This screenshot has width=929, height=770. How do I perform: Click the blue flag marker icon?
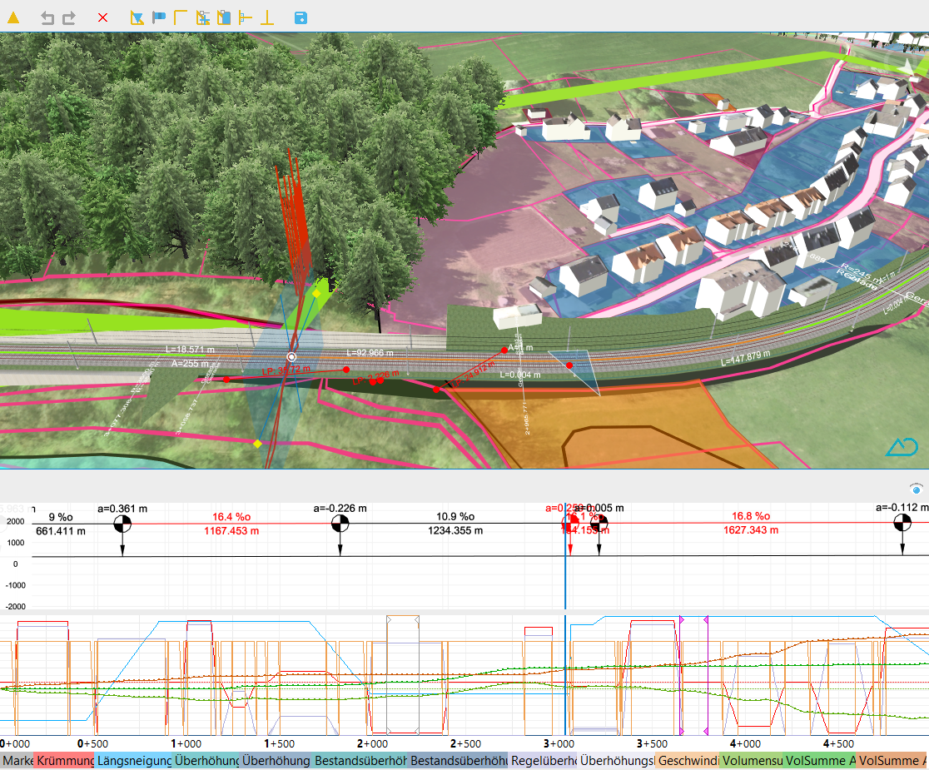[159, 17]
